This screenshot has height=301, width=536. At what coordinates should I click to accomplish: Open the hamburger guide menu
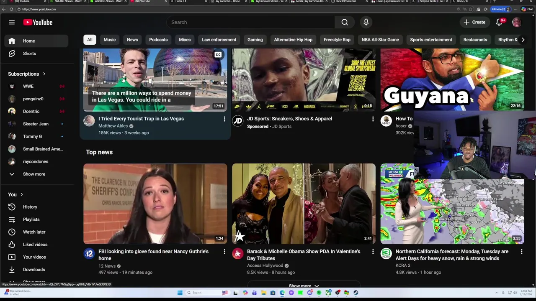(x=12, y=22)
